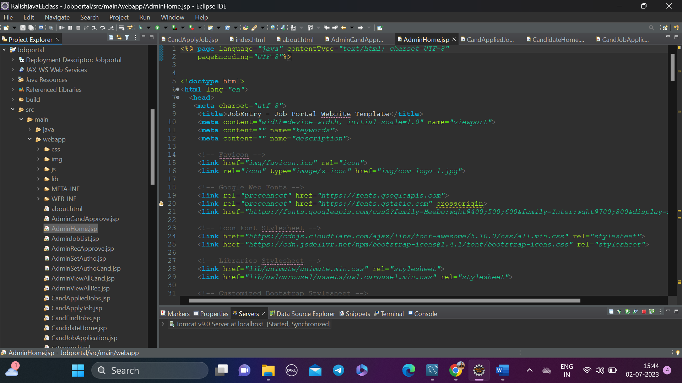Toggle Link with Editor in Project Explorer
This screenshot has width=682, height=383.
[119, 38]
